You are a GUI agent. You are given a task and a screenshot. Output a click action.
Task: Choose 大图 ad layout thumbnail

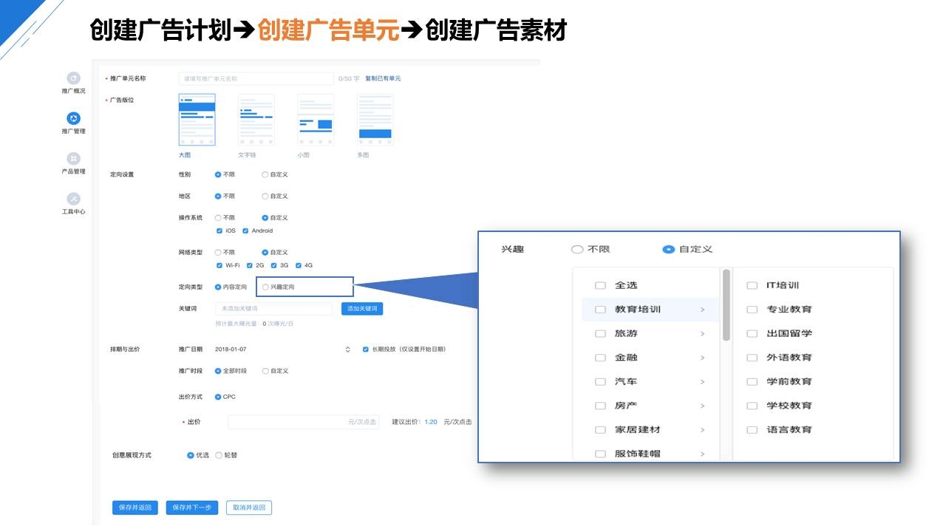197,120
